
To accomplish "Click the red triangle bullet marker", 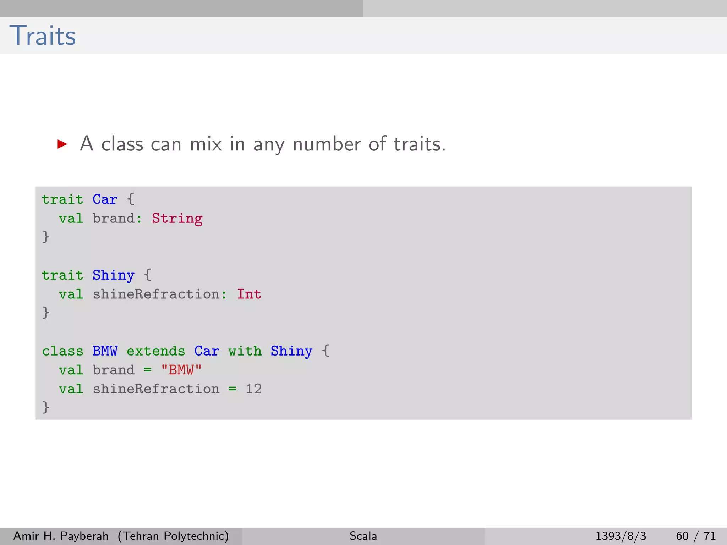I will pyautogui.click(x=62, y=144).
